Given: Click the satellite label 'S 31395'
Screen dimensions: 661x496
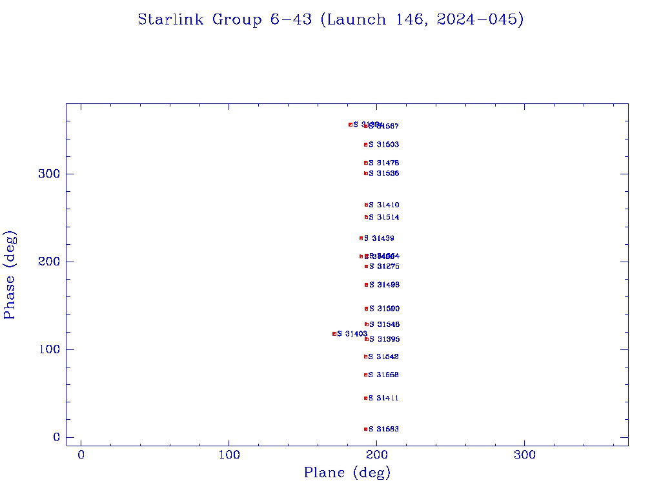Looking at the screenshot, I should (x=385, y=339).
